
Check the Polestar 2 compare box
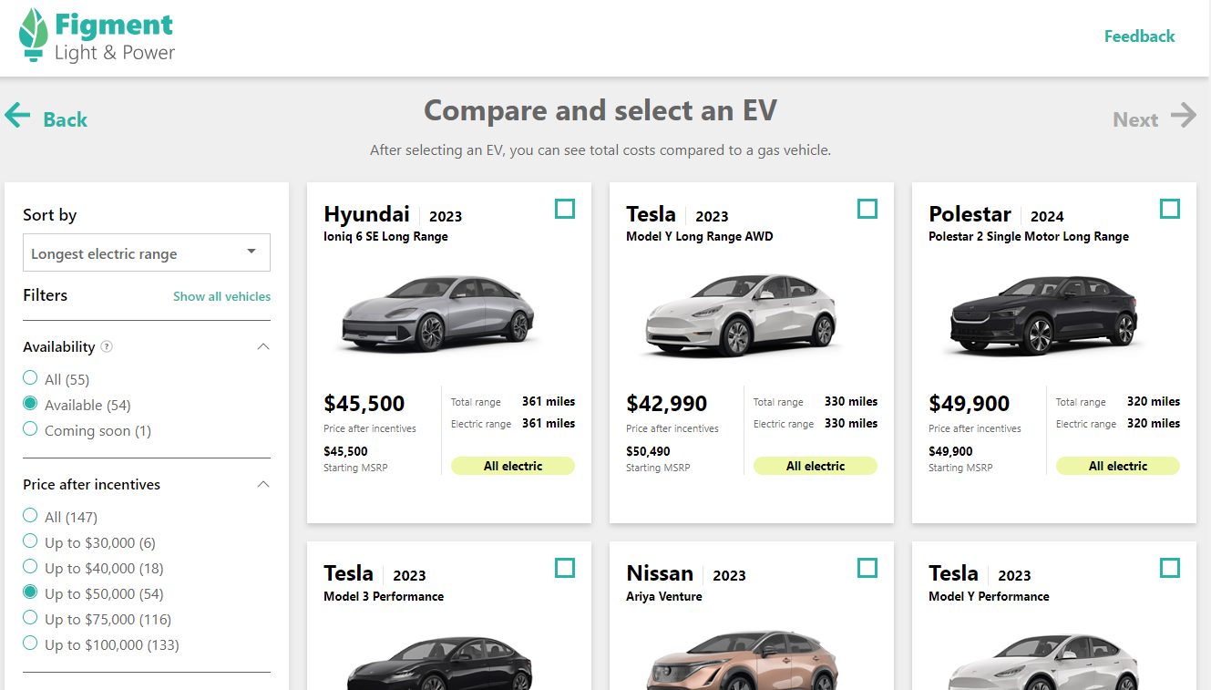tap(1170, 209)
